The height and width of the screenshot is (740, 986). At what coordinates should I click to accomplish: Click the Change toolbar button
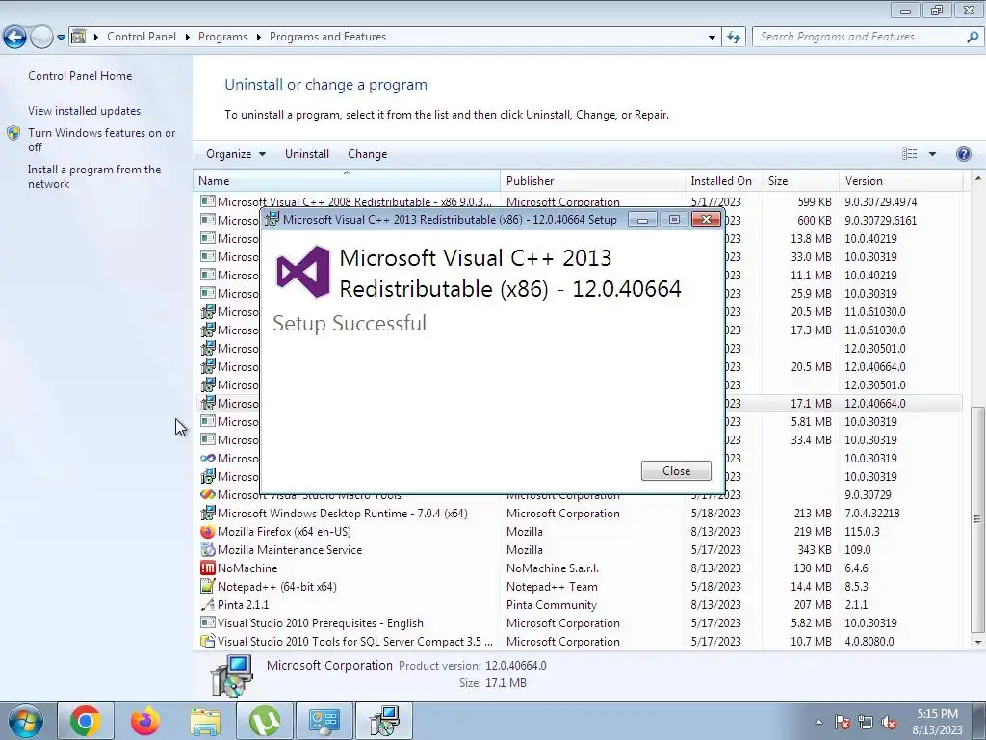[367, 154]
